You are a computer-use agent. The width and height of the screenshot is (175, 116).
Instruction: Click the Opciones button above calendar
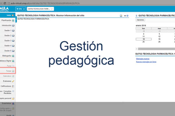pos(140,20)
